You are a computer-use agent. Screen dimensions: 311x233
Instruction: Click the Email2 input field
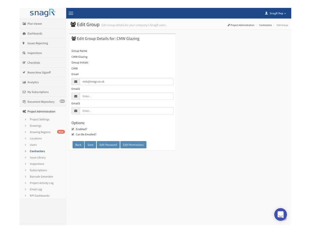click(127, 96)
